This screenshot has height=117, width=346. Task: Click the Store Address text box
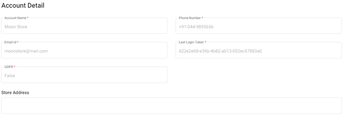click(171, 106)
